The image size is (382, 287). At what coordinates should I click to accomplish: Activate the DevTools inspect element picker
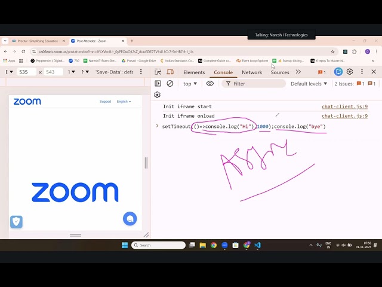158,72
